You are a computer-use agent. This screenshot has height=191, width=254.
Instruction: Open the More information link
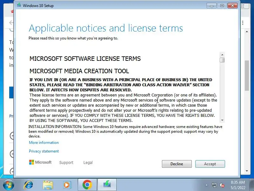coord(44,143)
